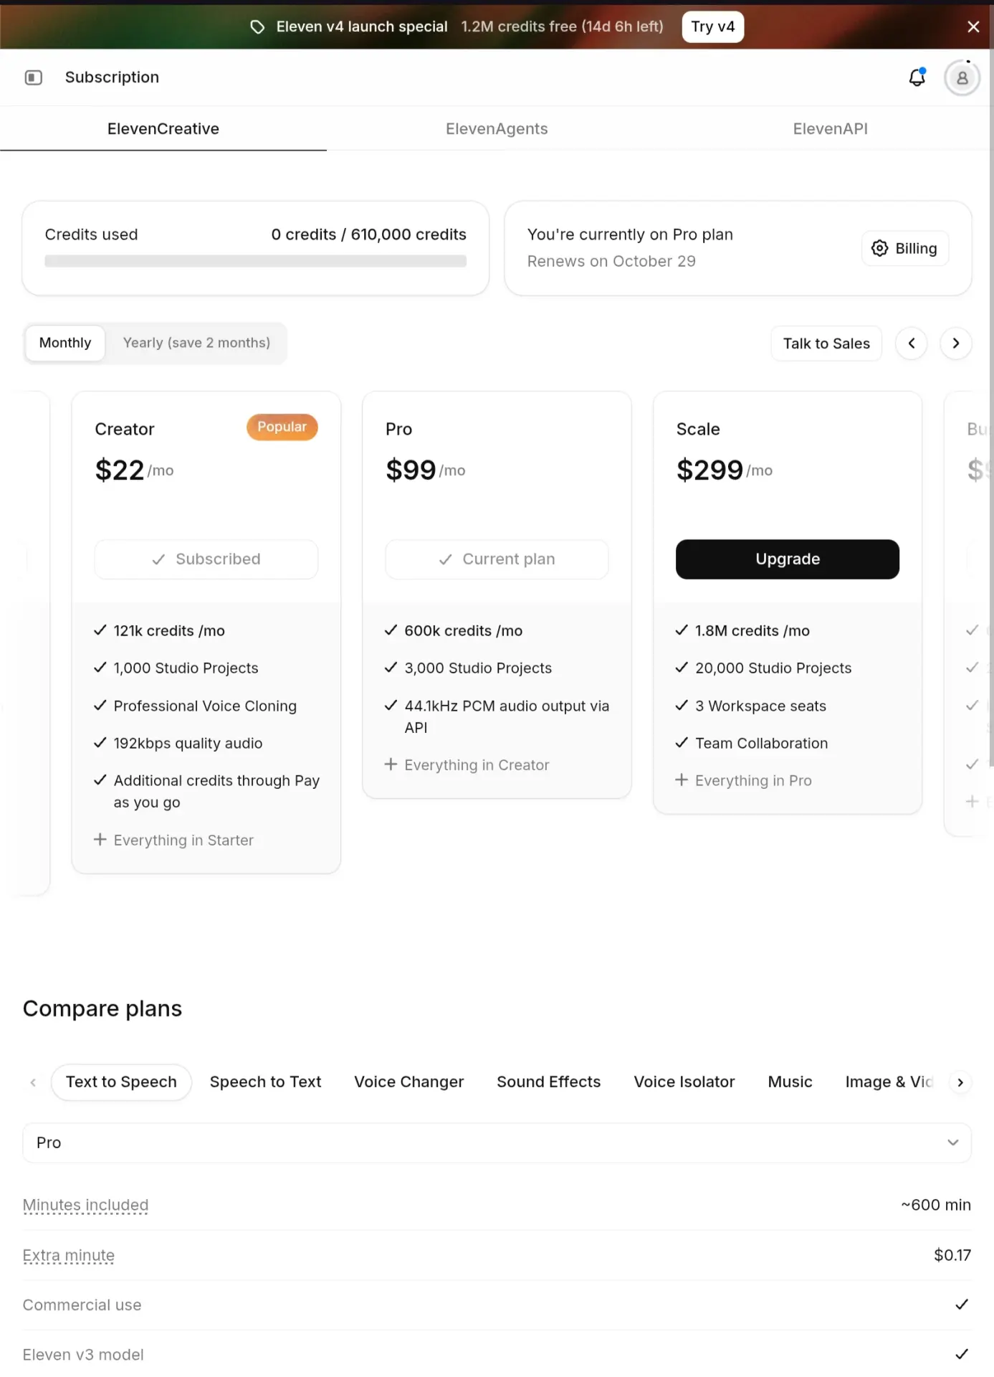Select Monthly billing period
994x1377 pixels.
click(65, 343)
